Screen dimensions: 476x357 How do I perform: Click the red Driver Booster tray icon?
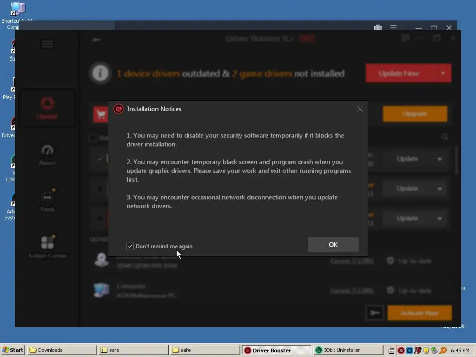[x=401, y=350]
